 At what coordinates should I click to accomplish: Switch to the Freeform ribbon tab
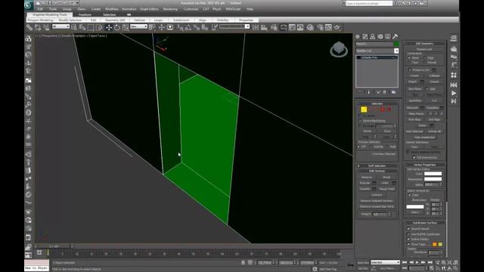tap(85, 14)
